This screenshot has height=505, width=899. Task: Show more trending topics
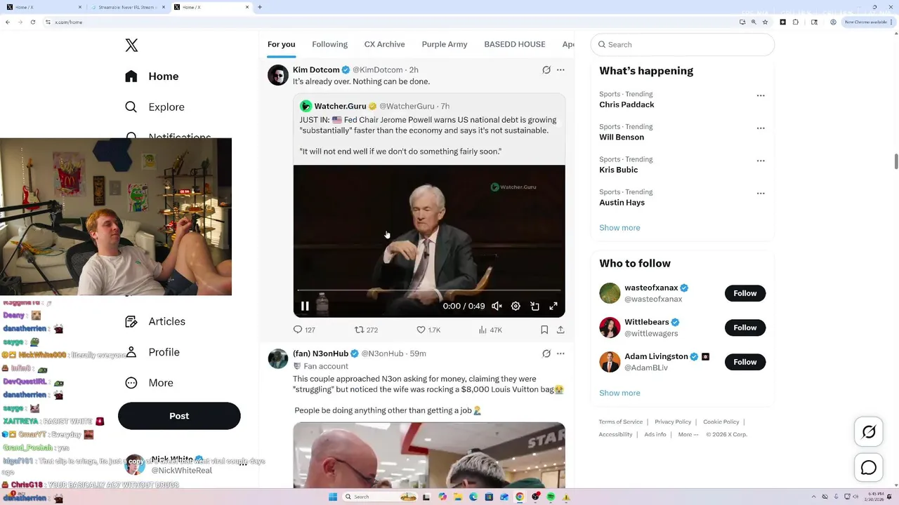tap(619, 228)
